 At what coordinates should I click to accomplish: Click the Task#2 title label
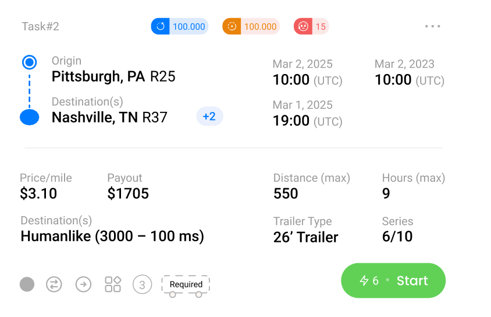pyautogui.click(x=40, y=27)
